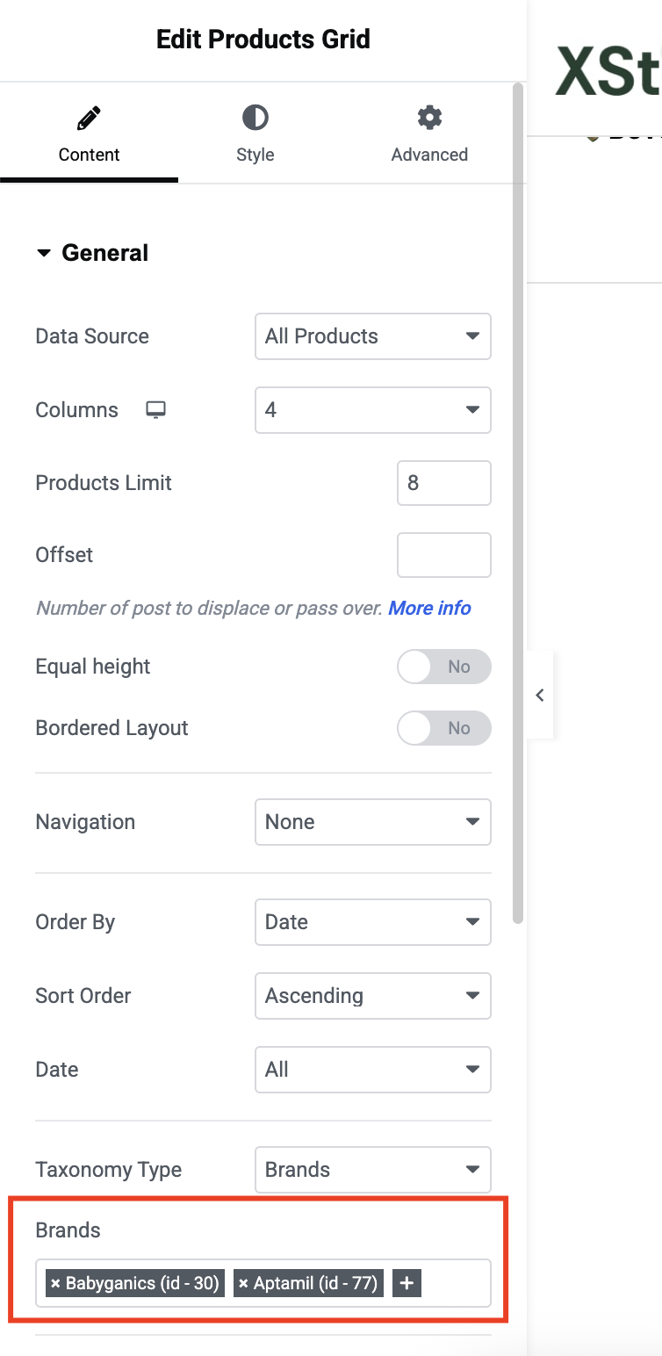The height and width of the screenshot is (1356, 662).
Task: Click the desktop responsive icon beside Columns
Action: (156, 410)
